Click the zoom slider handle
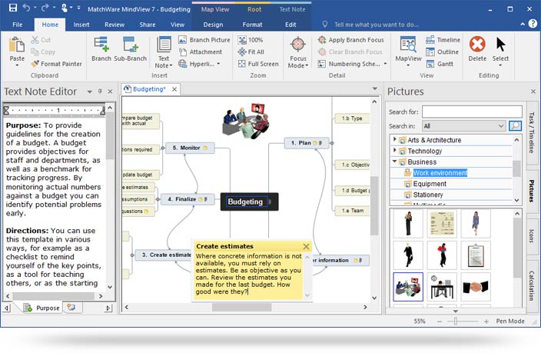The width and height of the screenshot is (541, 353). click(x=456, y=321)
